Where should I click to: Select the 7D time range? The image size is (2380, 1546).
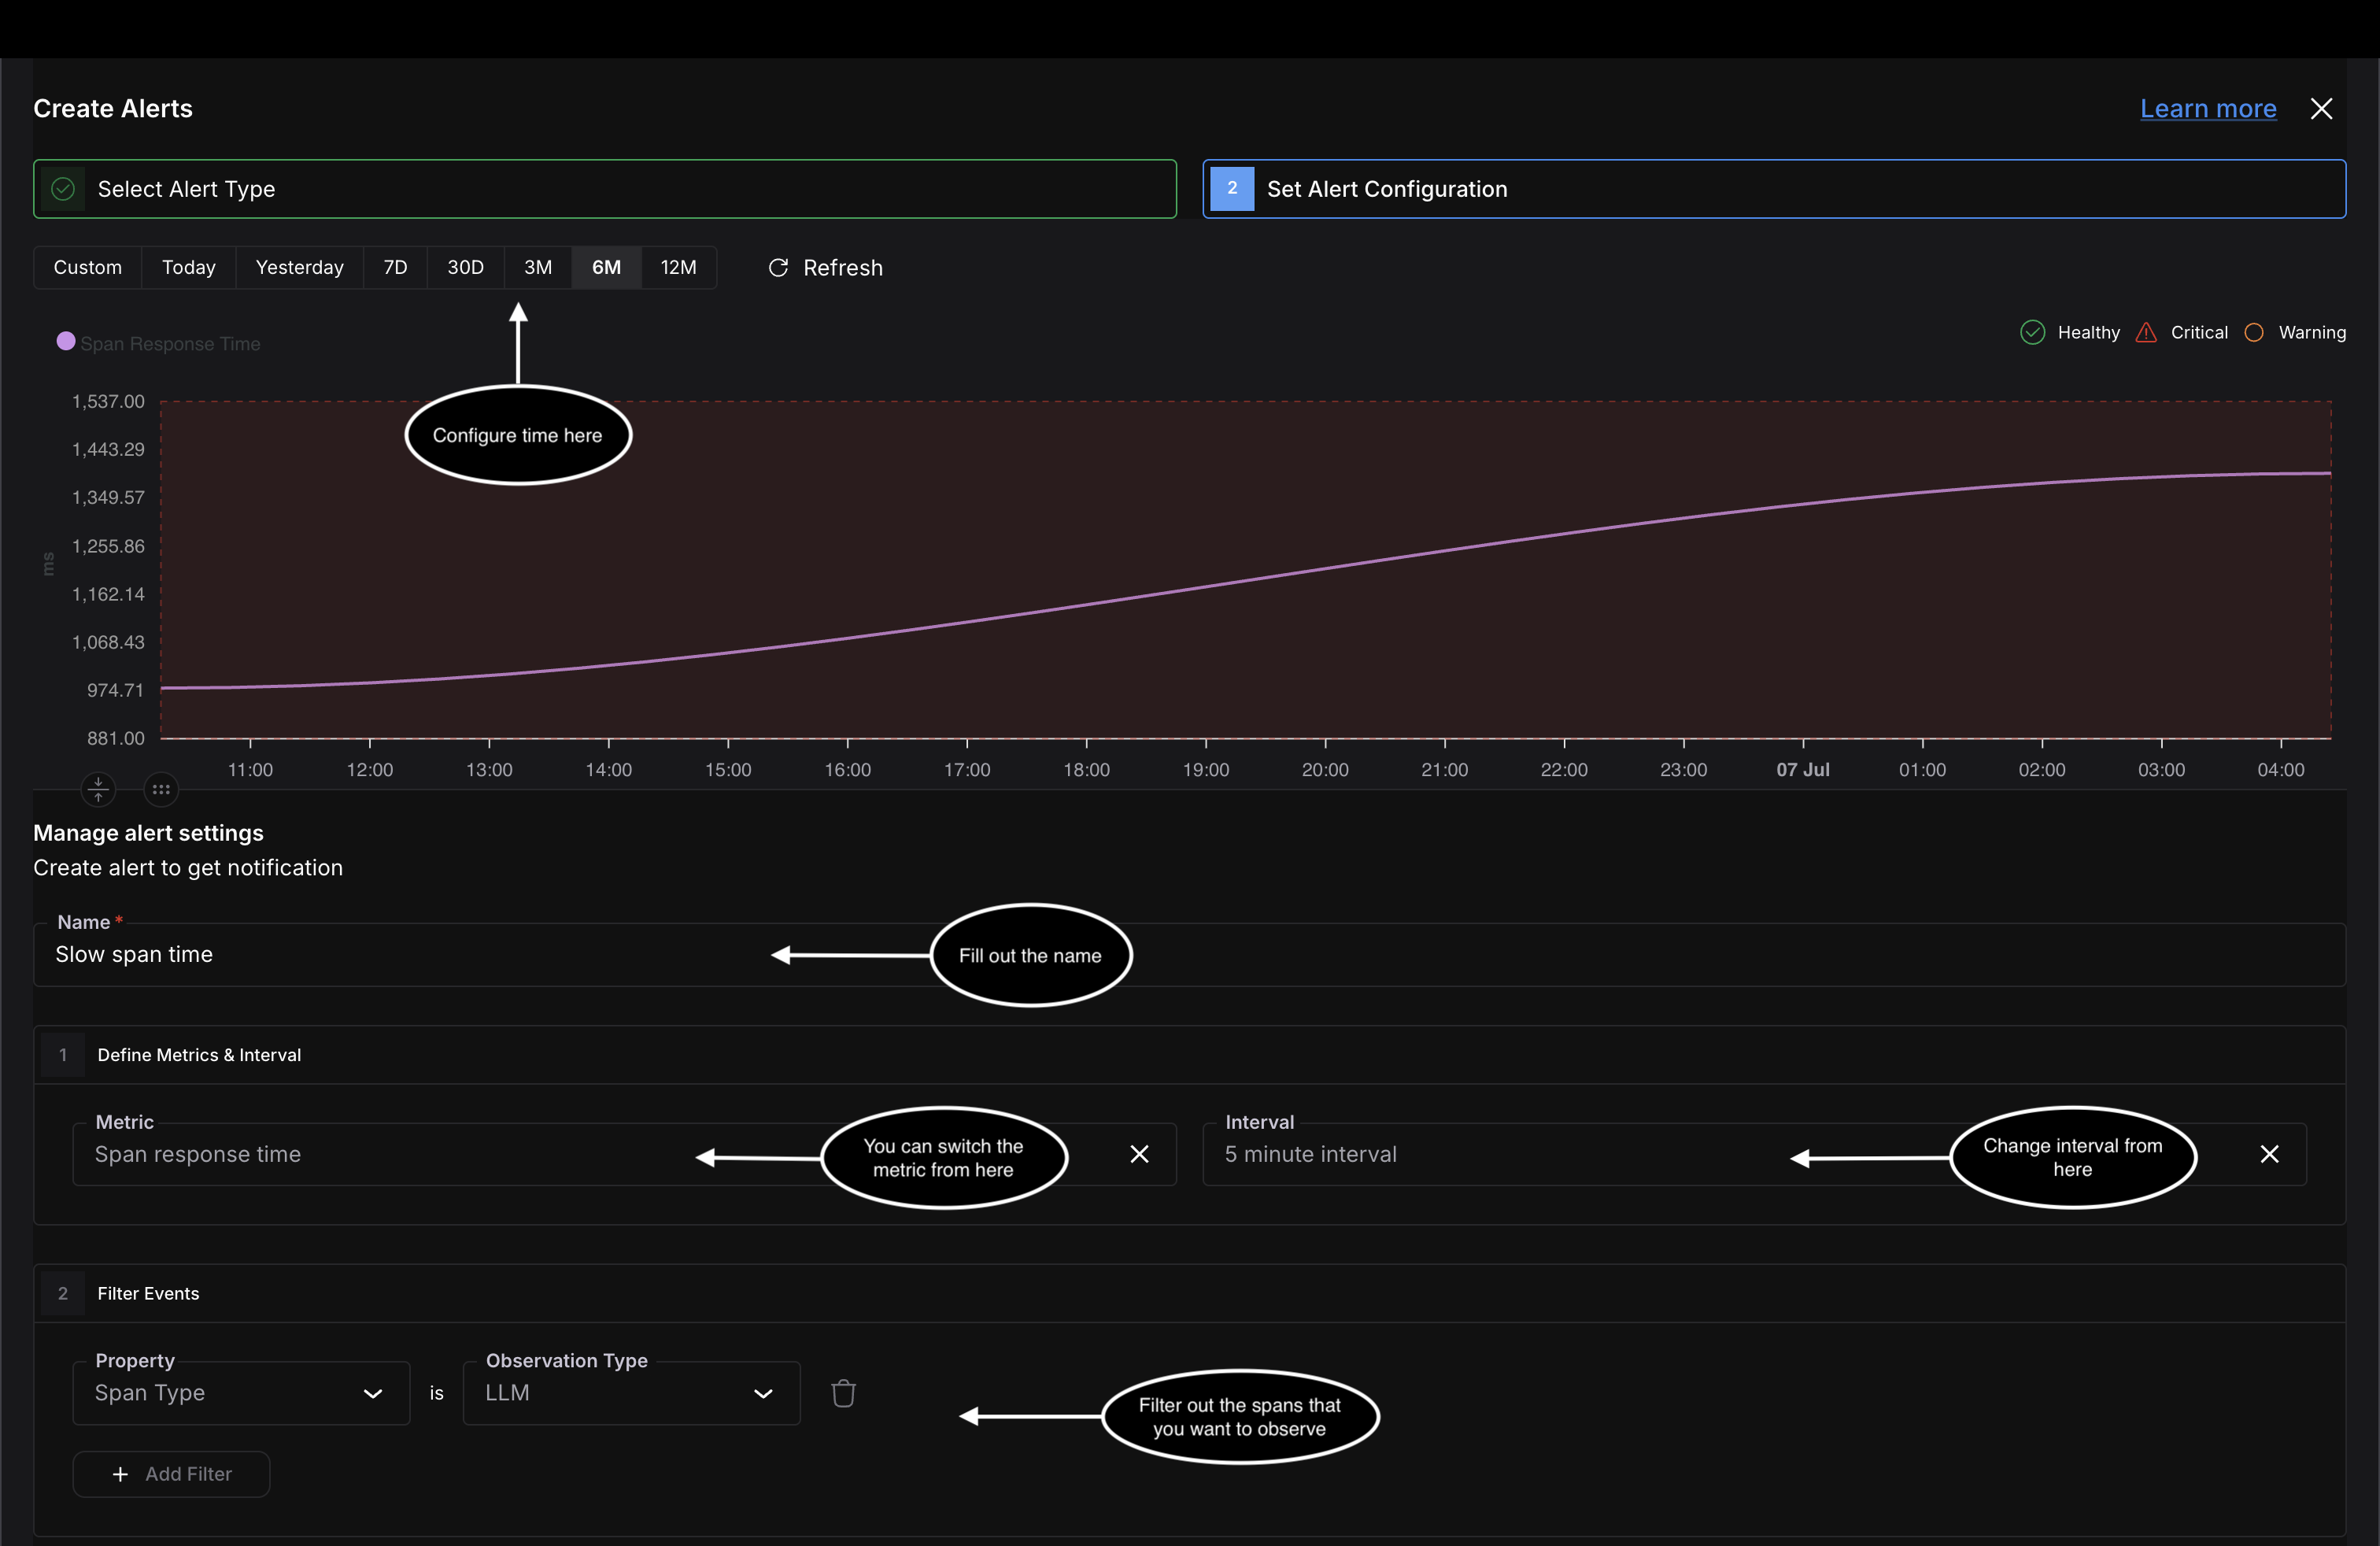click(395, 267)
